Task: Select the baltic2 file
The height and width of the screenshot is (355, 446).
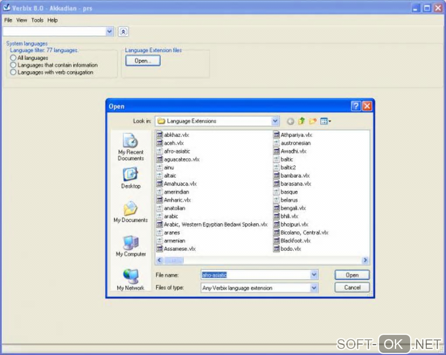Action: pos(285,168)
